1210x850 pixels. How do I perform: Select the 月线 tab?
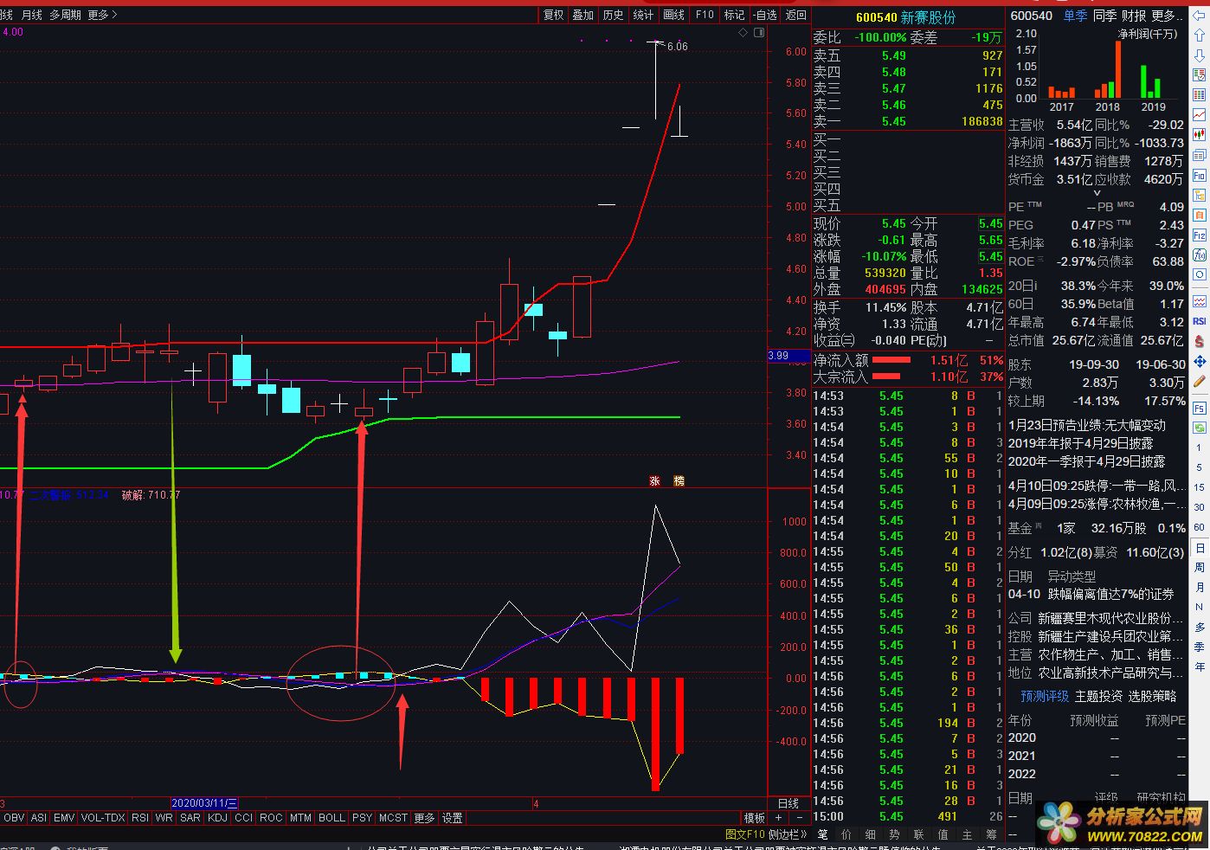pos(31,15)
